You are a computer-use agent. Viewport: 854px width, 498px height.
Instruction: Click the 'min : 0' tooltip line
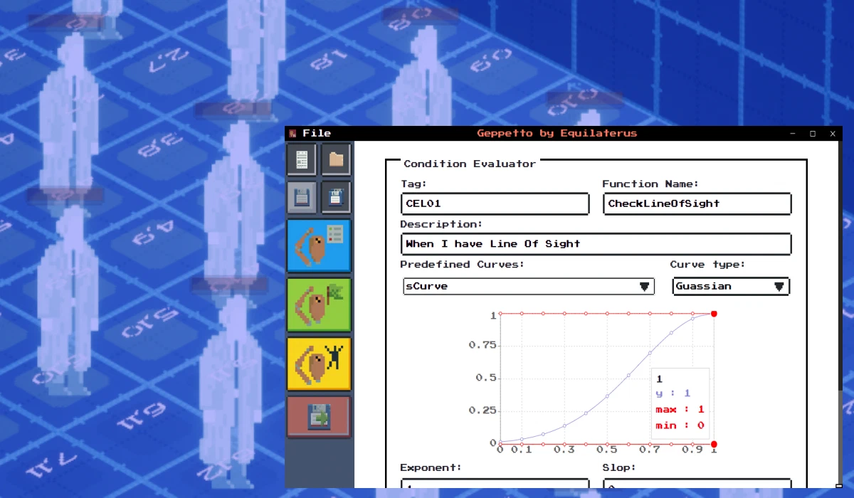coord(680,425)
